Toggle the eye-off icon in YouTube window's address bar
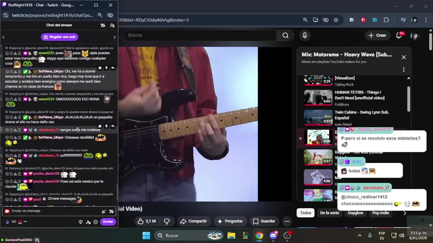The height and width of the screenshot is (243, 433). [x=326, y=20]
